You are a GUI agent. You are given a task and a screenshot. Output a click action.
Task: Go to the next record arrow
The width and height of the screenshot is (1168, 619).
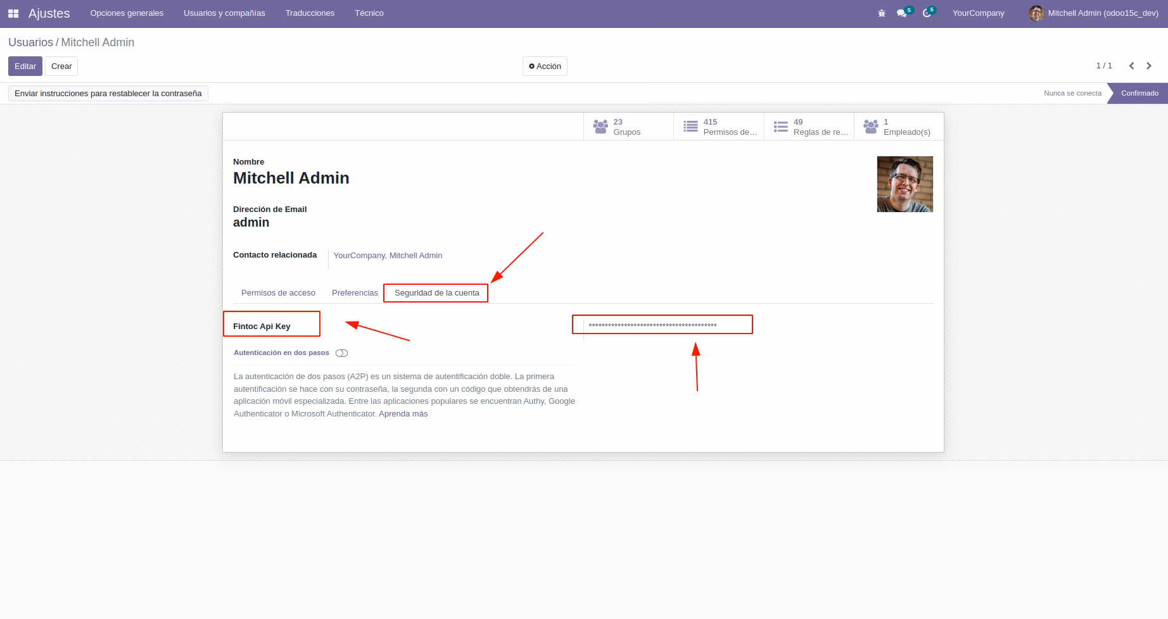[1149, 66]
